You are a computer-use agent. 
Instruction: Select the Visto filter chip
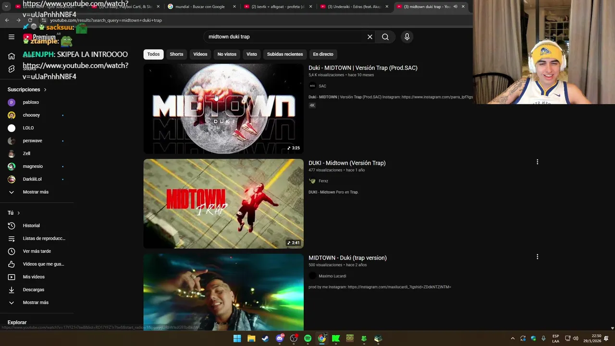252,54
